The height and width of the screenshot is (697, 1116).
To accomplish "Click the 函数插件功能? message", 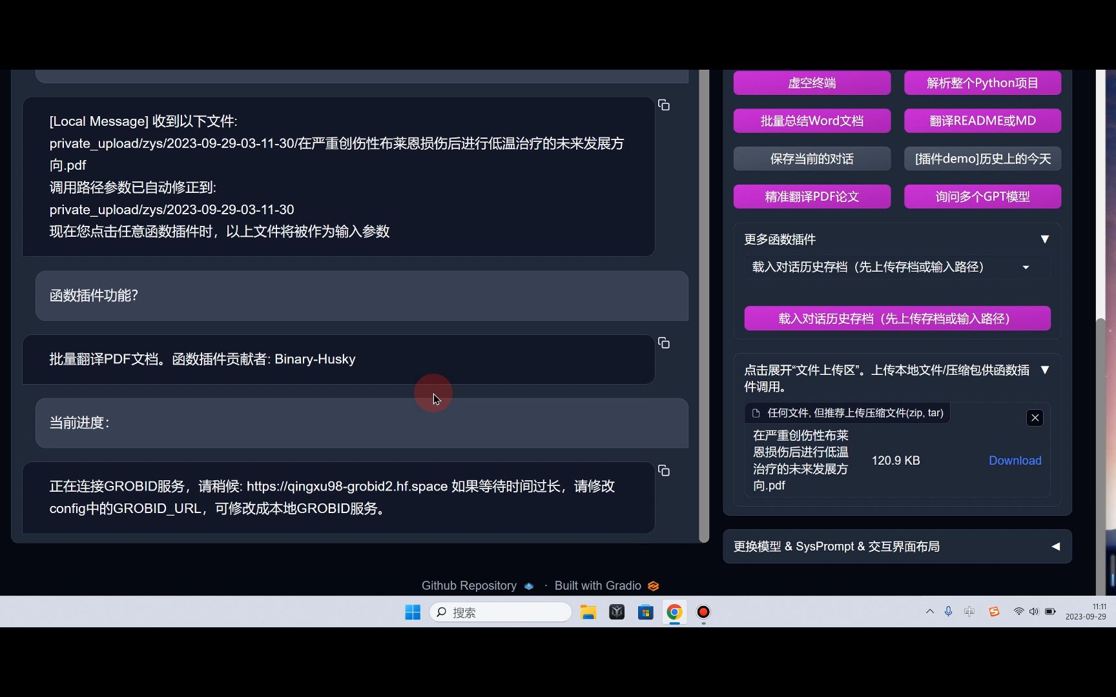I will (x=362, y=296).
